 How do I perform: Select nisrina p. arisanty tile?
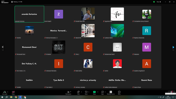click(88, 80)
